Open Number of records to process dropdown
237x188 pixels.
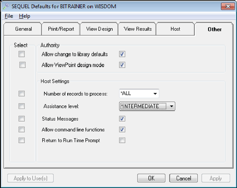pyautogui.click(x=155, y=94)
